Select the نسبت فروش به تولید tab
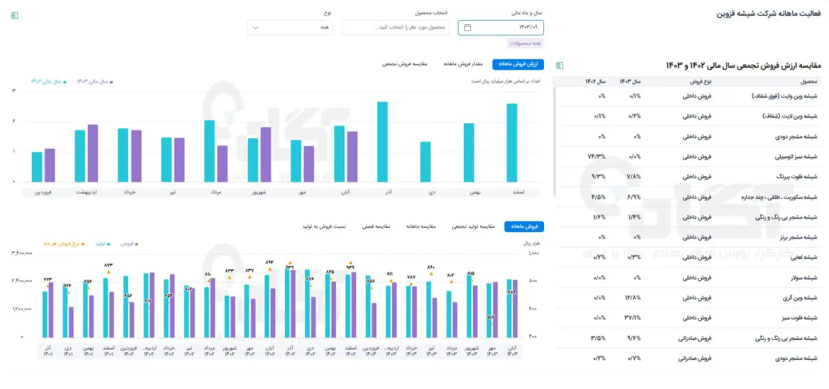 click(324, 226)
